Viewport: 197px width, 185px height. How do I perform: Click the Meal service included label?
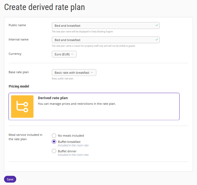click(x=25, y=137)
